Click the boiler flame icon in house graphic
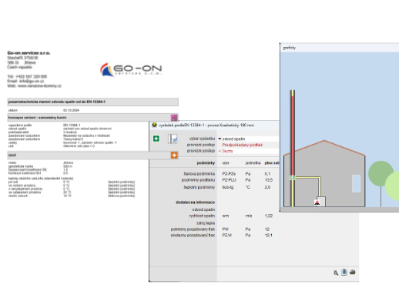The height and width of the screenshot is (298, 399). [x=317, y=203]
